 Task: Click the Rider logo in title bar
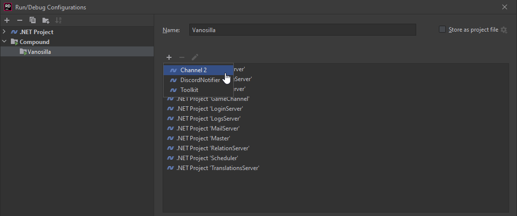7,7
